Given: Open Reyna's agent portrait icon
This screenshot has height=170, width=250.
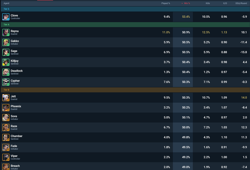Looking at the screenshot, I should pyautogui.click(x=6, y=32).
